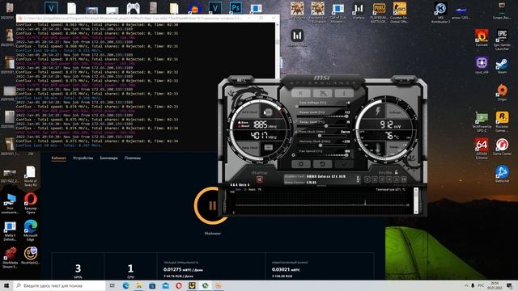Switch to NiceHash Плагины tab

coord(133,158)
